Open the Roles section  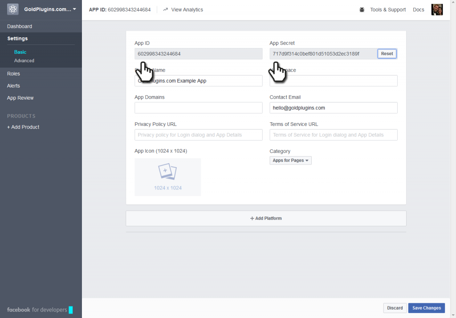[13, 74]
